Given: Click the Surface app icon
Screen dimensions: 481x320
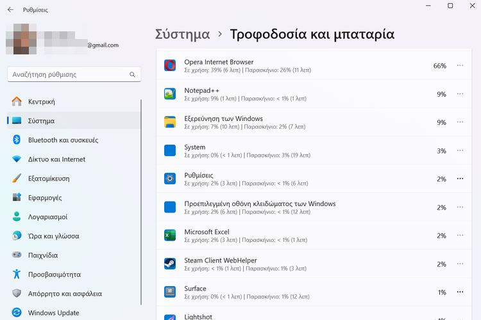Looking at the screenshot, I should [170, 292].
